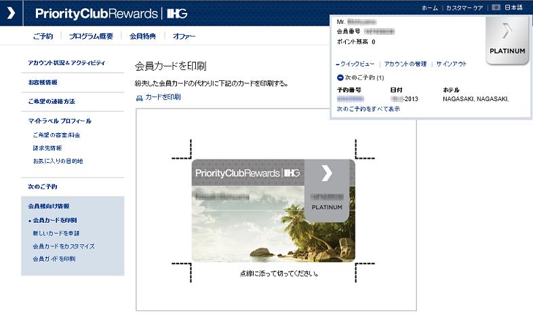Open the プログラム概要 menu

(x=91, y=36)
